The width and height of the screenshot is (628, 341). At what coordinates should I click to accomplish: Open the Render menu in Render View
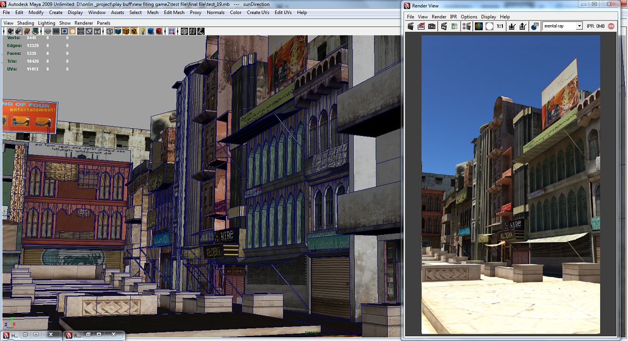coord(439,17)
